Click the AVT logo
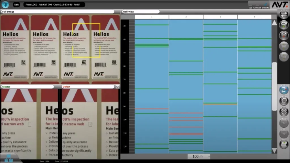The width and height of the screenshot is (290, 163). [280, 5]
